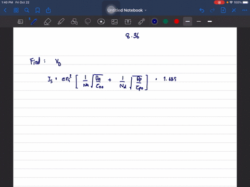Select the Laser pointer tool
Viewport: 250px width, 187px height.
[142, 22]
